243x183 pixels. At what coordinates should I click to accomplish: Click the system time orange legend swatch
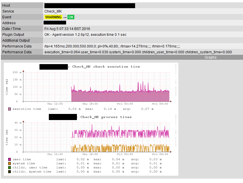point(10,163)
